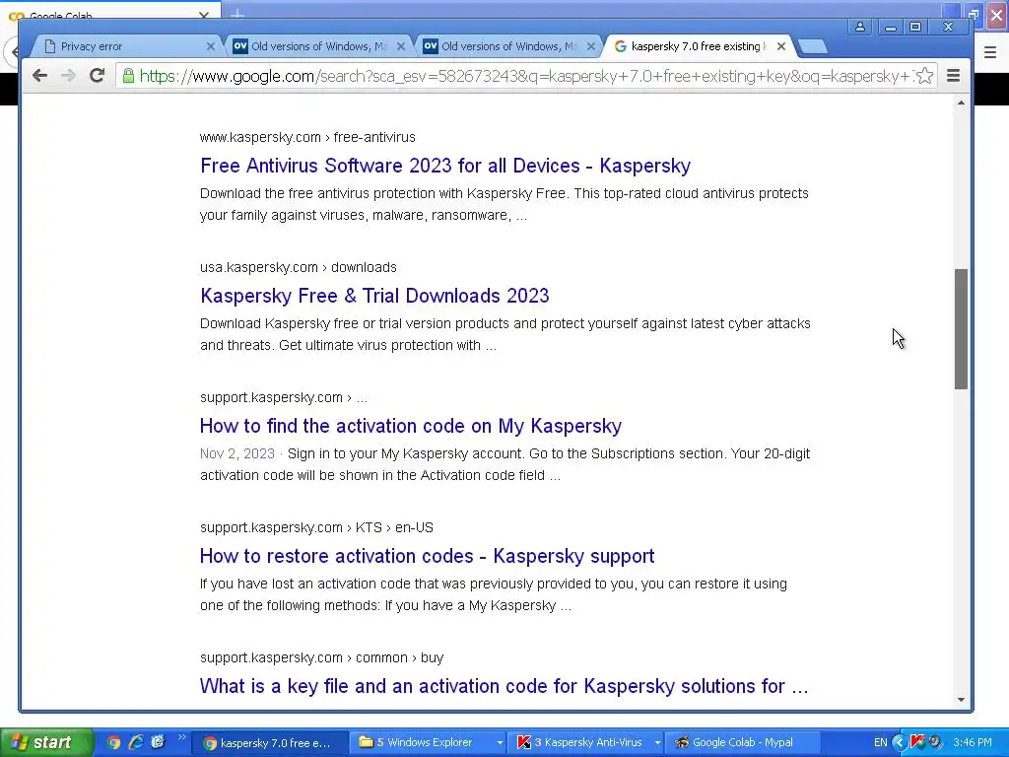Screen dimensions: 1009x757
Task: Open the Windows Start menu
Action: 46,742
